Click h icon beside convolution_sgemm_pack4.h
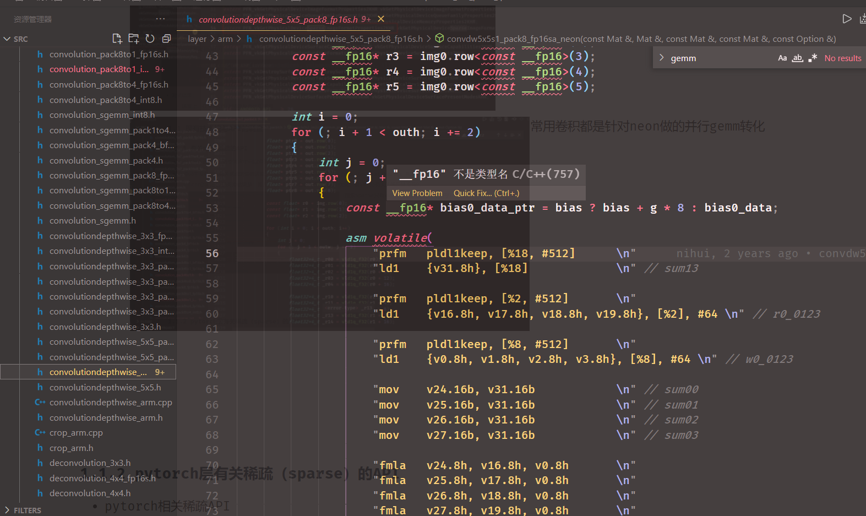This screenshot has width=866, height=516. (40, 160)
